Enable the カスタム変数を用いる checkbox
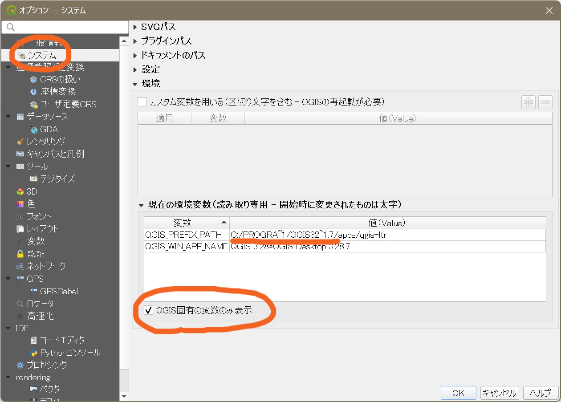The image size is (561, 402). pyautogui.click(x=142, y=102)
